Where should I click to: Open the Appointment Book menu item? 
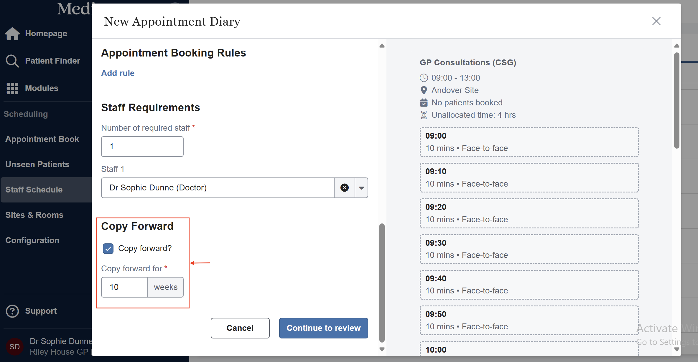42,139
